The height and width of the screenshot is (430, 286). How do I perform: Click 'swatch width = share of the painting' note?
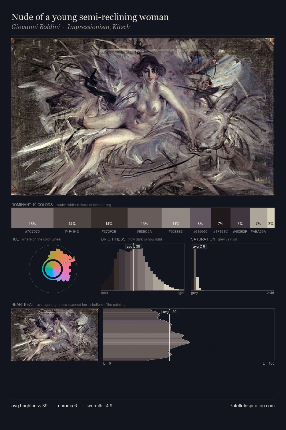(x=84, y=205)
